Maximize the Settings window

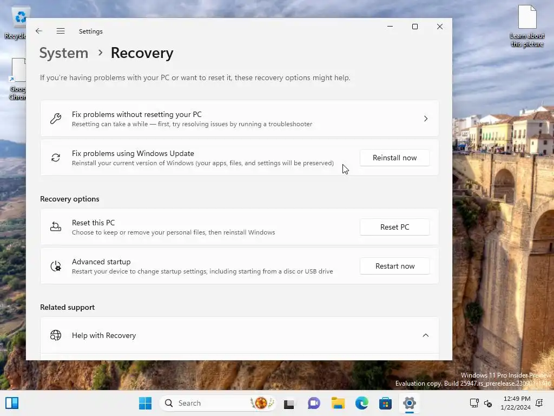(x=415, y=27)
